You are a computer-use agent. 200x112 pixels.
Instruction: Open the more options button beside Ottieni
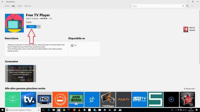point(39,27)
